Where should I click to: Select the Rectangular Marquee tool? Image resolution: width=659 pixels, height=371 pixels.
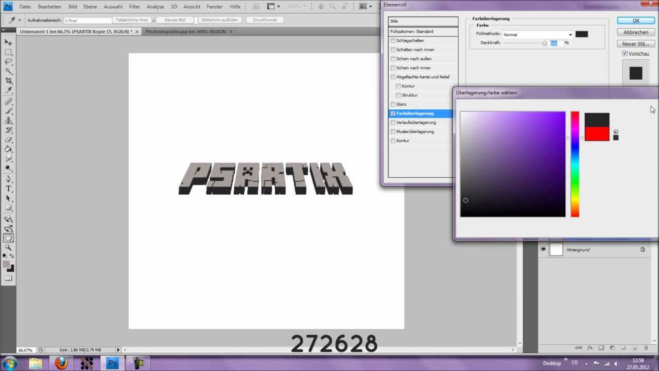click(x=8, y=52)
